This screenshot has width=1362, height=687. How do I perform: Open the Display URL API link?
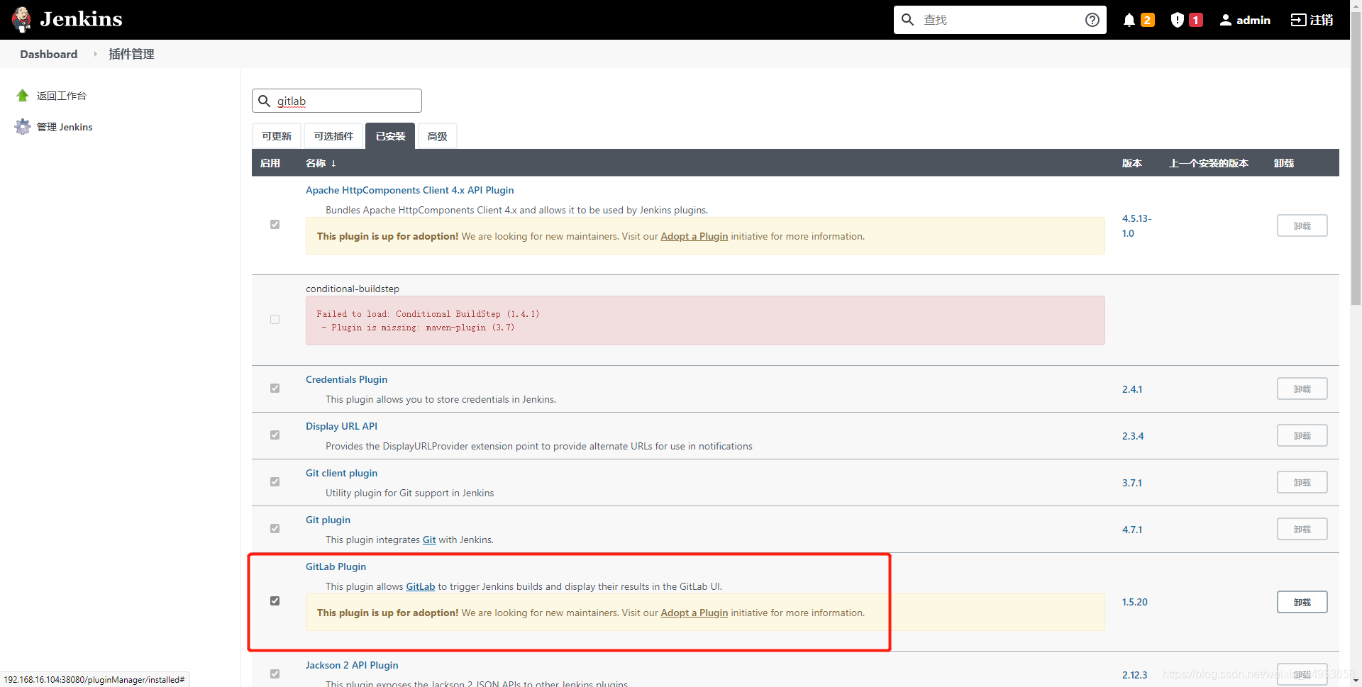341,426
